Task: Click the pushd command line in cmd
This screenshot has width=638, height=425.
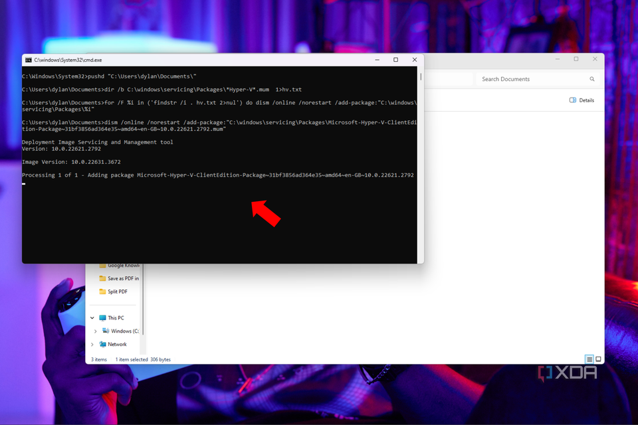Action: point(109,76)
